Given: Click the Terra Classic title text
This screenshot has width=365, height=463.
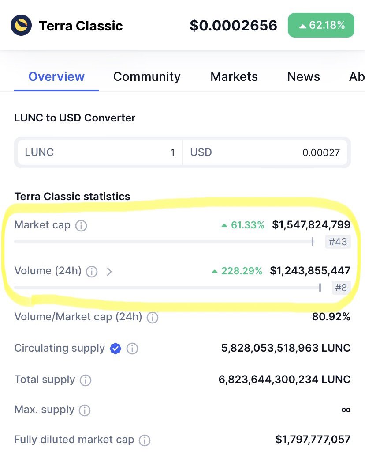Looking at the screenshot, I should pos(81,26).
